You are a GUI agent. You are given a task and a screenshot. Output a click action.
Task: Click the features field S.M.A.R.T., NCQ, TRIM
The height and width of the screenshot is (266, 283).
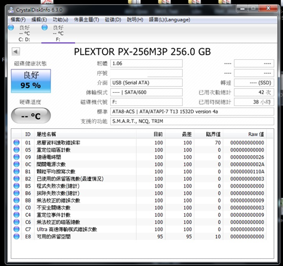coord(192,121)
